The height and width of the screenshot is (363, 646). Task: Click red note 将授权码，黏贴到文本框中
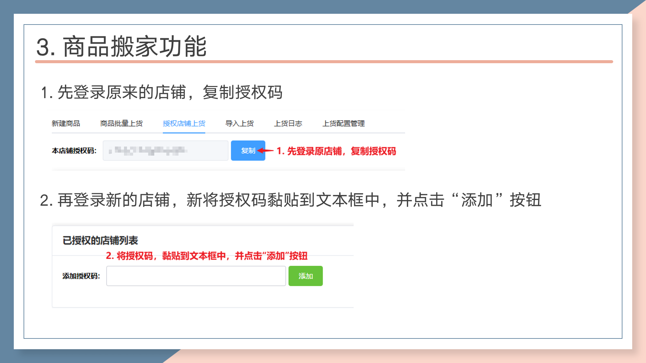[x=207, y=256]
